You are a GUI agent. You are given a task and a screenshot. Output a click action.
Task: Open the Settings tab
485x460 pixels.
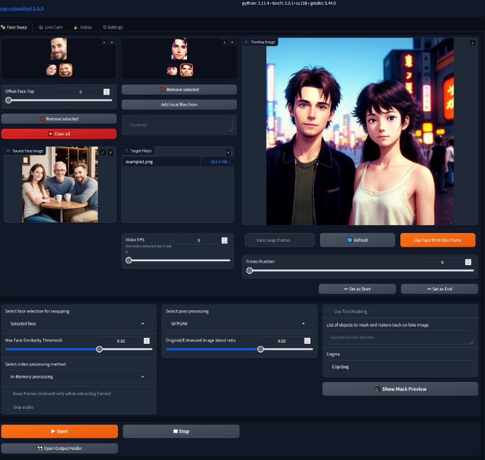point(113,27)
